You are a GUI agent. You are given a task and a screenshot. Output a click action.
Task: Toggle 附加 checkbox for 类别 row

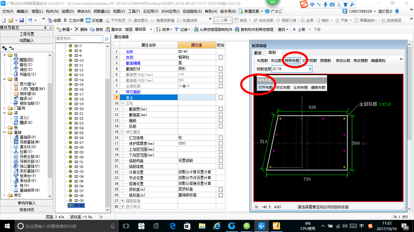(x=221, y=57)
